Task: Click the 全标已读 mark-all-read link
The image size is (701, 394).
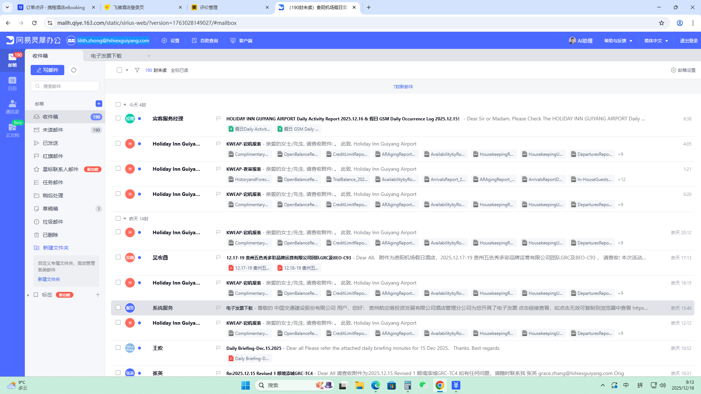Action: point(179,70)
